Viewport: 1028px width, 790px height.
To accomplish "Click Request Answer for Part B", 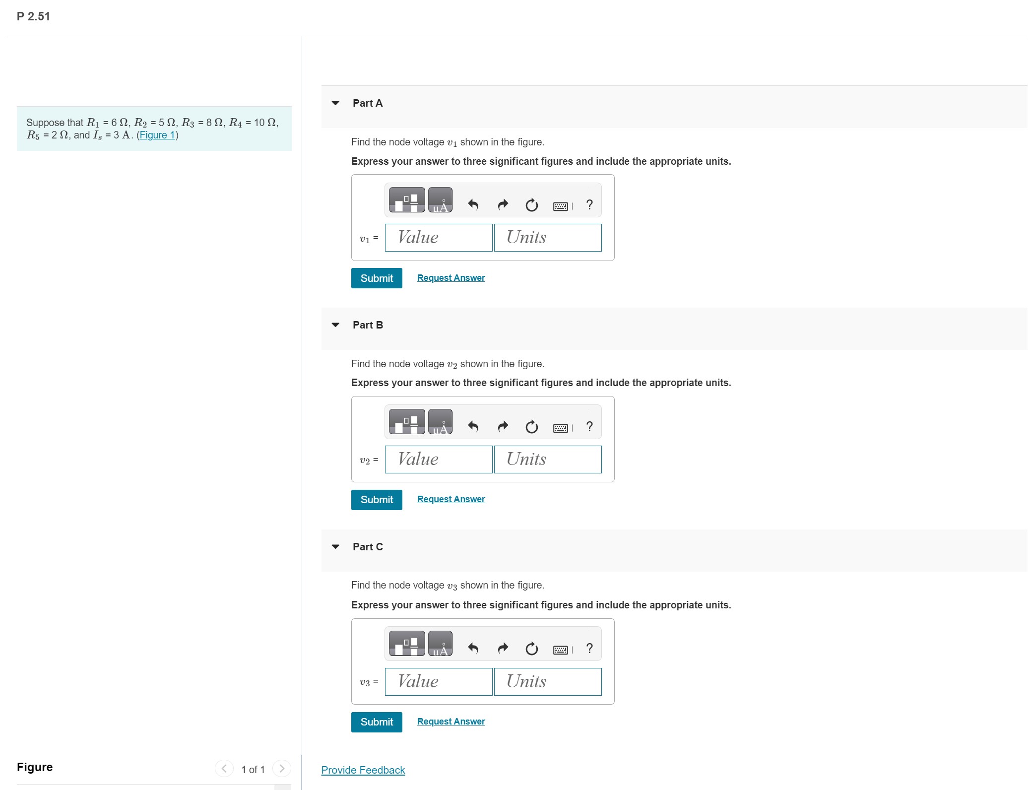I will (450, 499).
